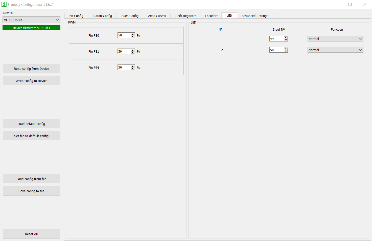Decrement Input № for LED 2

tap(286, 51)
